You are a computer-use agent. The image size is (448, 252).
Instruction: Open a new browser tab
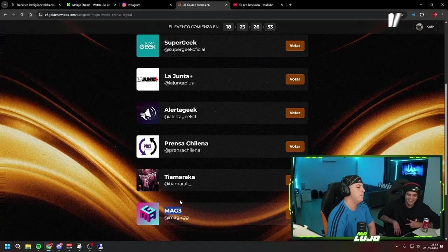290,5
